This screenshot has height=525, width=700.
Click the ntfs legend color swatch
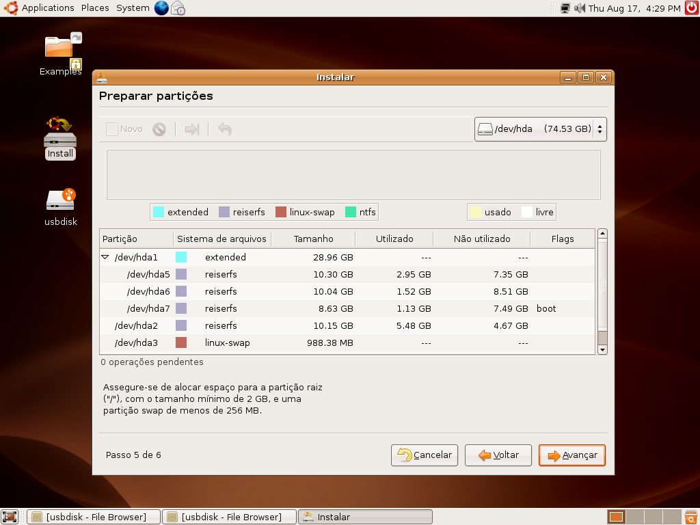click(x=351, y=212)
